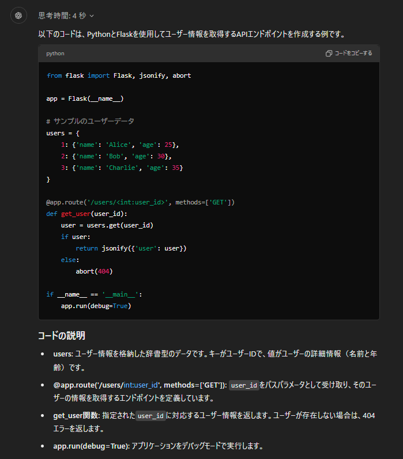Click the bold users: bullet label

coord(63,353)
